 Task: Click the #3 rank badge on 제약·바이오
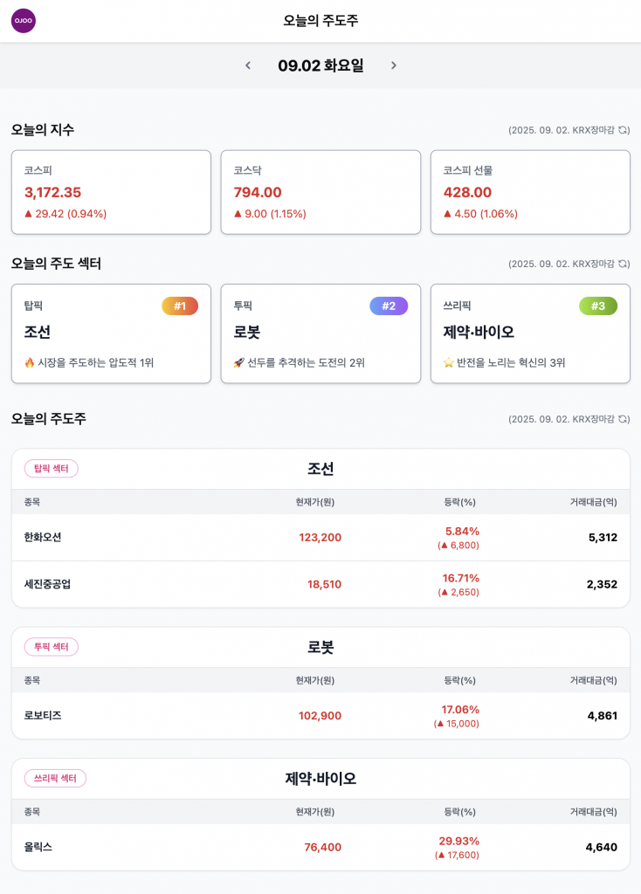[598, 306]
